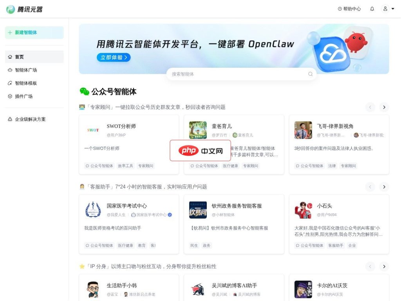Open the 飞哥-律界新视角 avatar image

(303, 130)
